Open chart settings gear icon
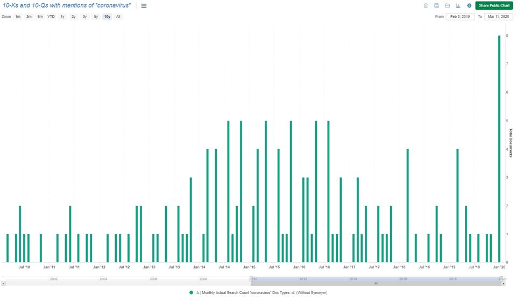Viewport: 516px width, 301px height. point(469,6)
